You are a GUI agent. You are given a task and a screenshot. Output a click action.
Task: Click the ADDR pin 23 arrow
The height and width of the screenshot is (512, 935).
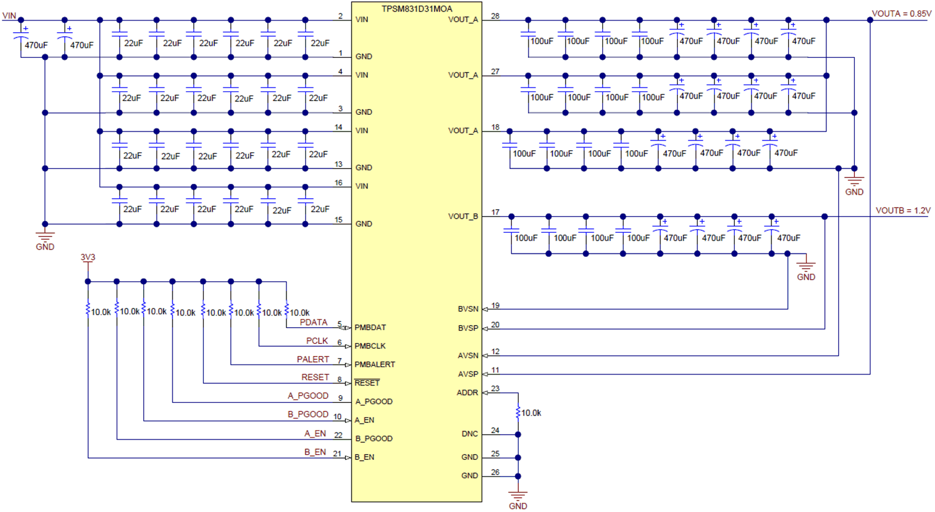click(485, 392)
